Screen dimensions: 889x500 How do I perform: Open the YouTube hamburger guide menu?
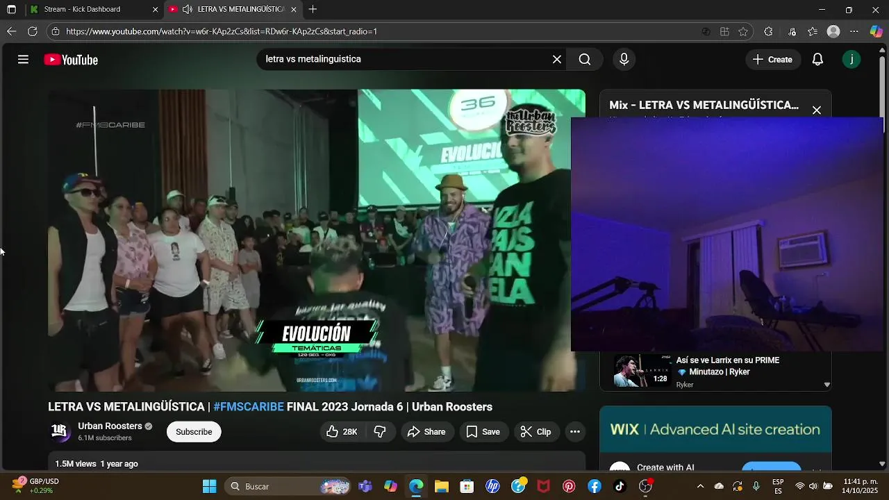(x=23, y=60)
